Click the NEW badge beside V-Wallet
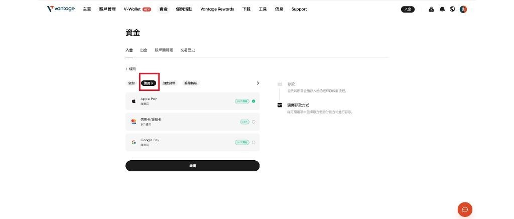 147,9
